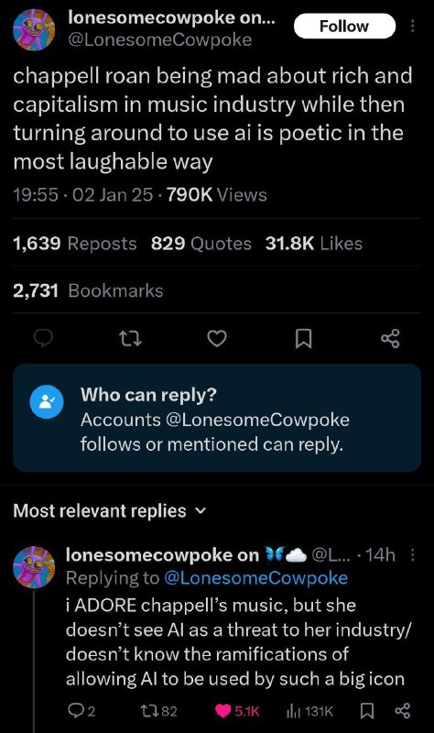Open the 31.8K Likes list
Image resolution: width=434 pixels, height=733 pixels.
click(313, 243)
